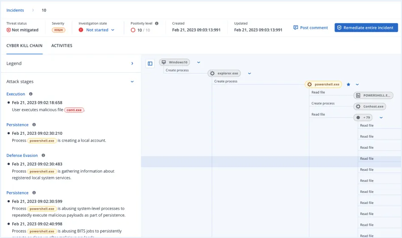The image size is (402, 238).
Task: Click info icon beside Defense Evasion
Action: (43, 156)
